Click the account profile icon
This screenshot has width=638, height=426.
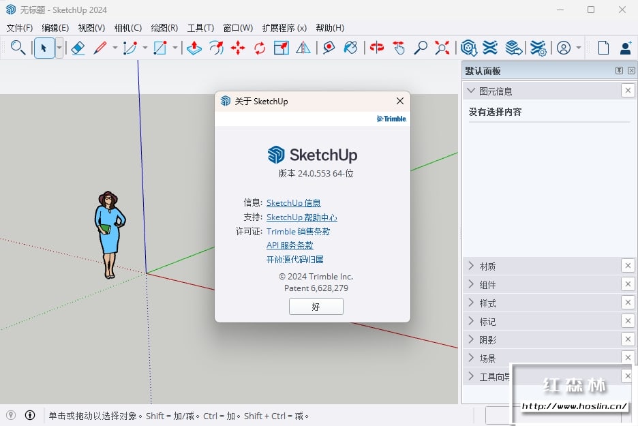(564, 48)
